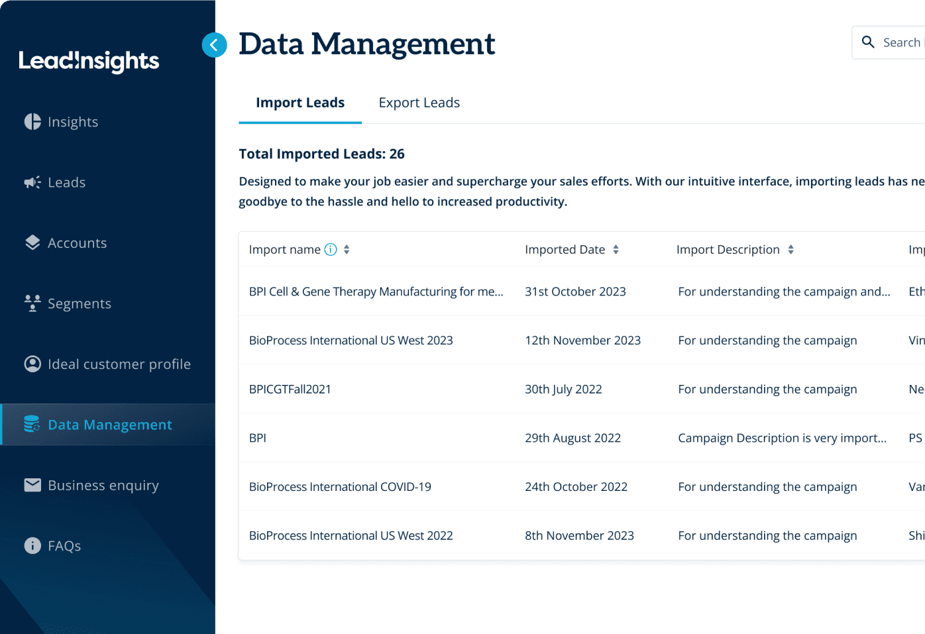Click the 24th October 2022 date cell
Screen dimensions: 925x634
pos(576,486)
